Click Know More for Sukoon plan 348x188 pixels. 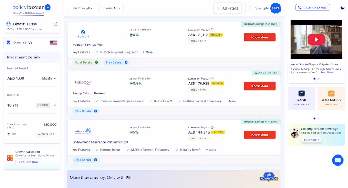pyautogui.click(x=260, y=86)
